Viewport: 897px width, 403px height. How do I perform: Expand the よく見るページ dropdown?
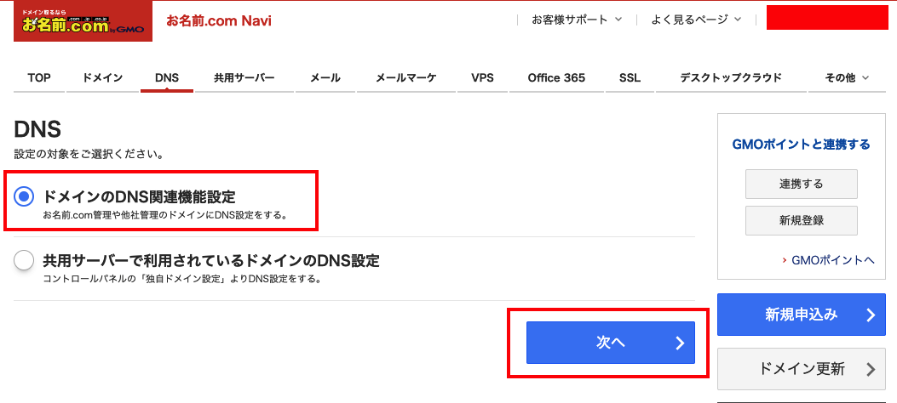[x=696, y=20]
